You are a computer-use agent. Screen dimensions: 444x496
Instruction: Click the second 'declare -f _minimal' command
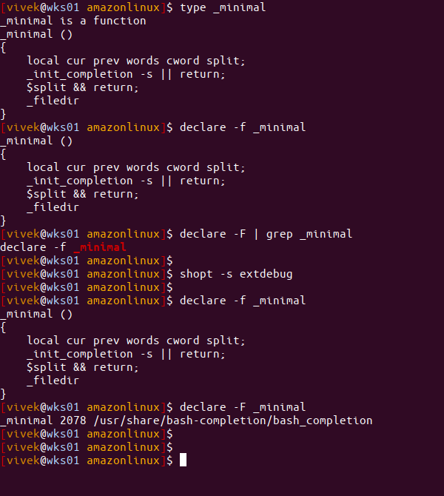[243, 301]
